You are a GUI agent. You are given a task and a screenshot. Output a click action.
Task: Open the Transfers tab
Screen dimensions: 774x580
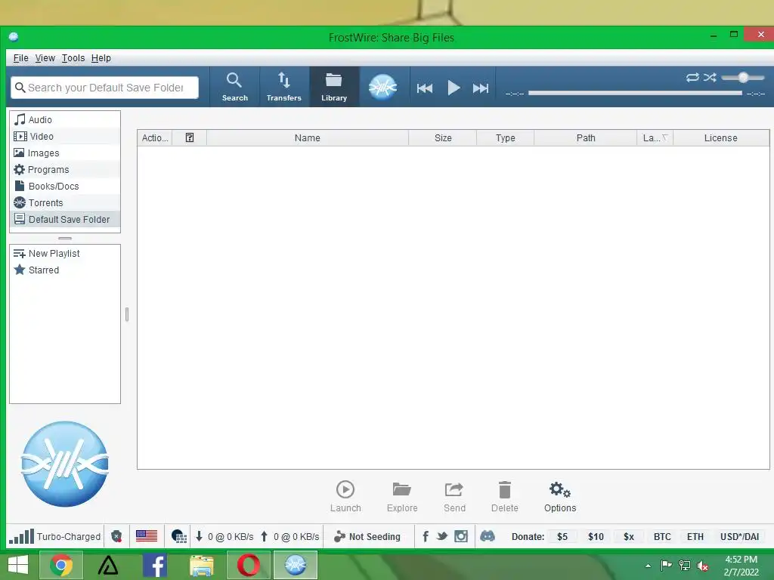(284, 87)
